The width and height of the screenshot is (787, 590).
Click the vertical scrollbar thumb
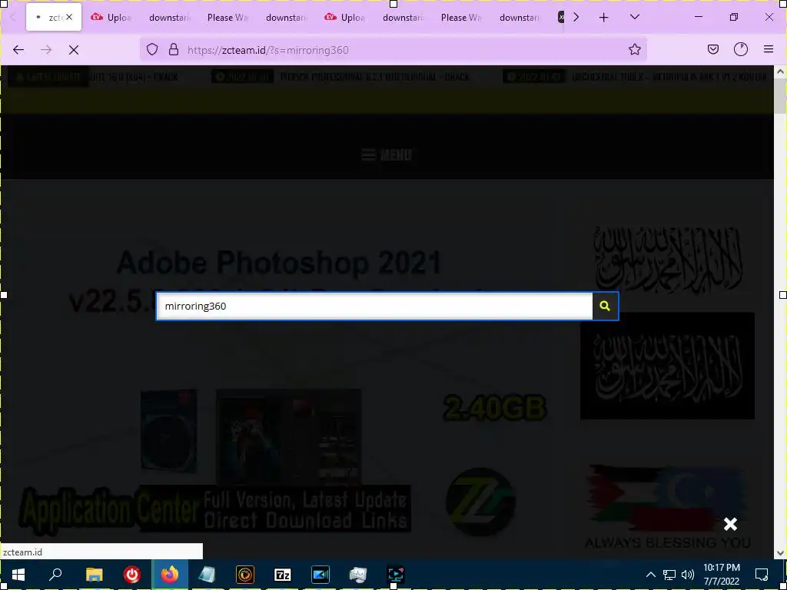click(x=781, y=96)
